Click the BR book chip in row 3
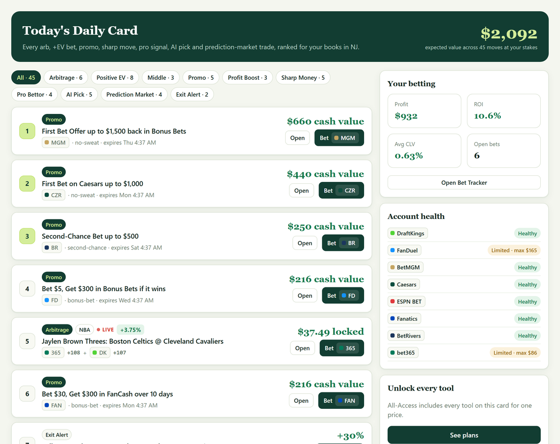This screenshot has width=560, height=444. coord(52,248)
